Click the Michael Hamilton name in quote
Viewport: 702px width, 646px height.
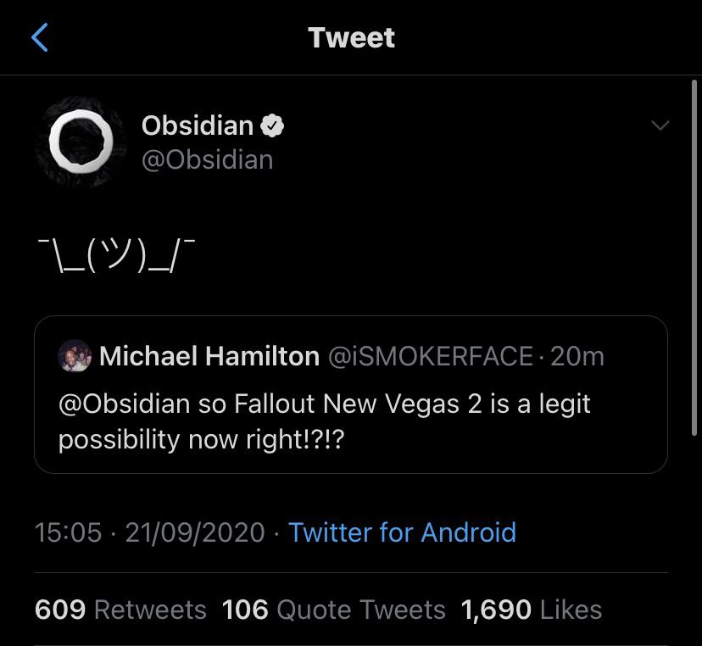click(209, 357)
